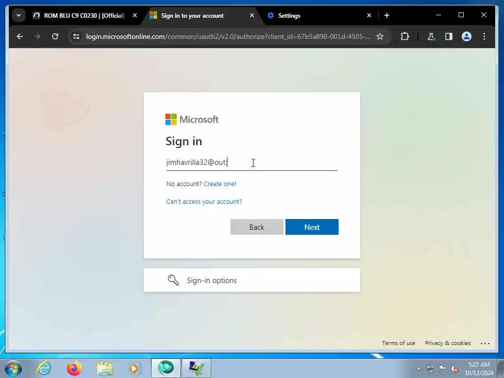
Task: Click the Back button
Action: point(257,227)
